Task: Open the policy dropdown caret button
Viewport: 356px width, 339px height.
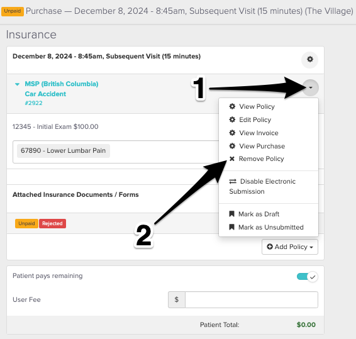Action: [310, 87]
